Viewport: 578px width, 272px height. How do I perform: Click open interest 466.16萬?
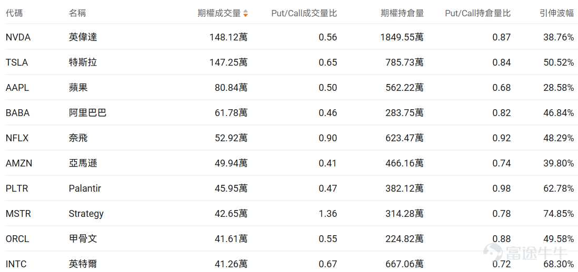tap(404, 163)
